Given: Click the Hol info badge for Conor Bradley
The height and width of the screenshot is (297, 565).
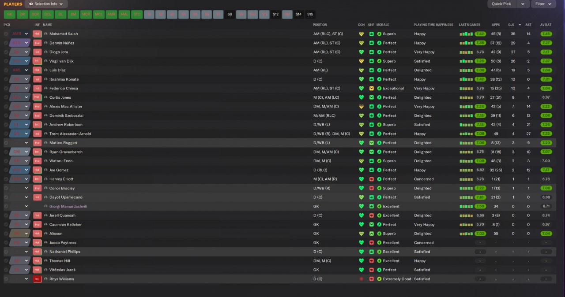Looking at the screenshot, I should pyautogui.click(x=37, y=188).
